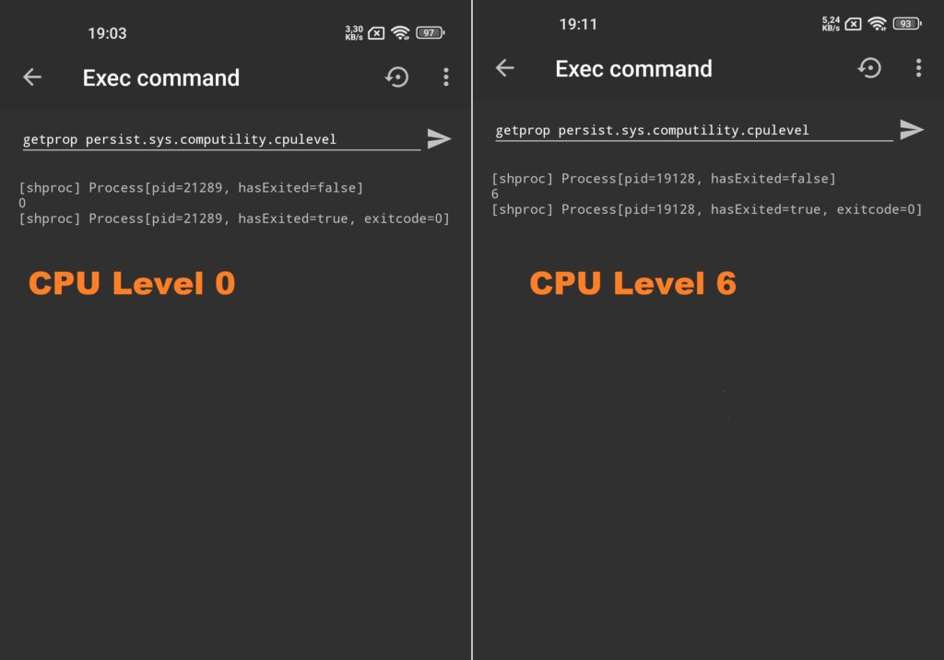Tap the 5,24 KB/s network speed indicator
Screen dimensions: 944x660
coord(831,23)
